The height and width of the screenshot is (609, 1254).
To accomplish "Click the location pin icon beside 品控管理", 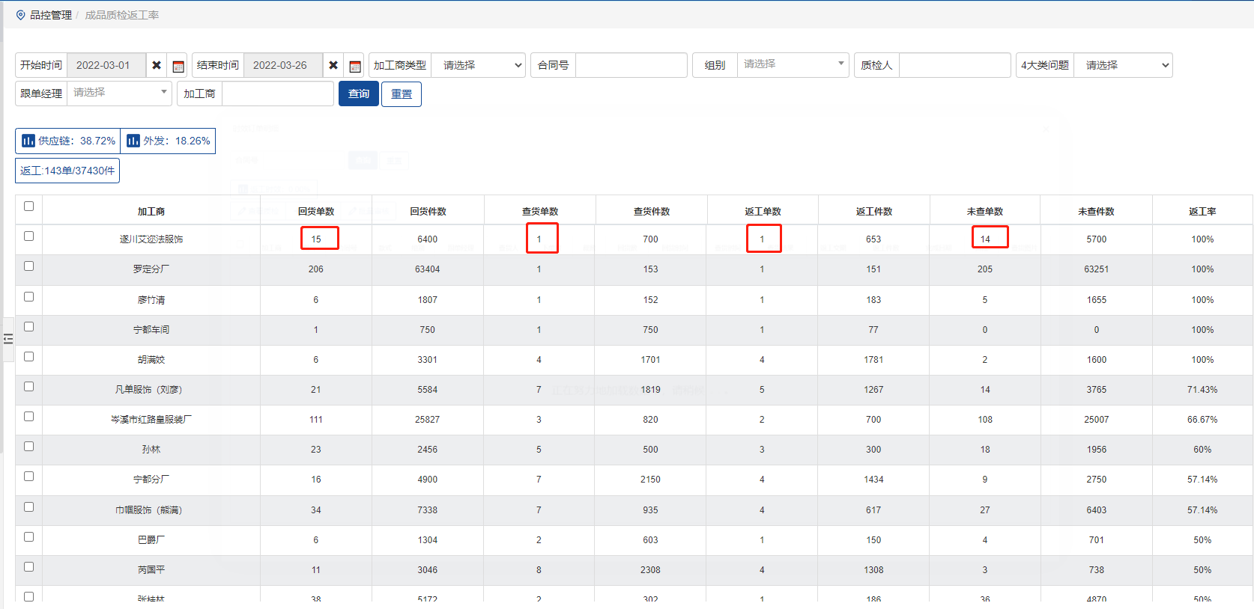I will tap(20, 15).
